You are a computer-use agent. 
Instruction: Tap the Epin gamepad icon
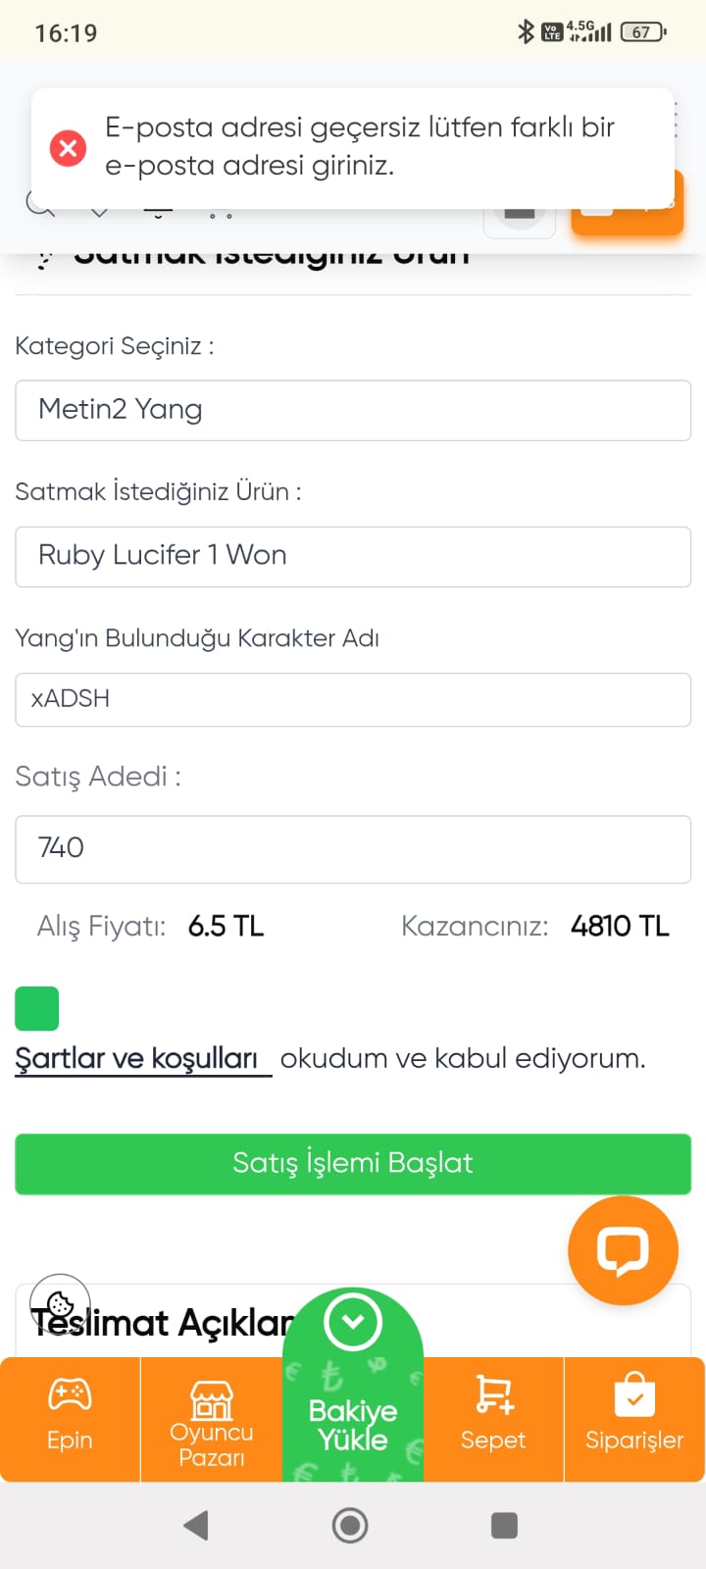[x=70, y=1393]
